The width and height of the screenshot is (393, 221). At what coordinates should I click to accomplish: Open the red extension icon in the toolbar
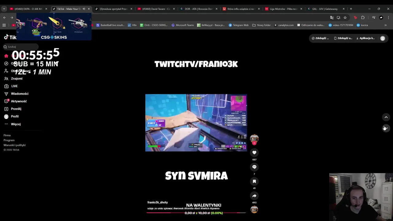[355, 17]
